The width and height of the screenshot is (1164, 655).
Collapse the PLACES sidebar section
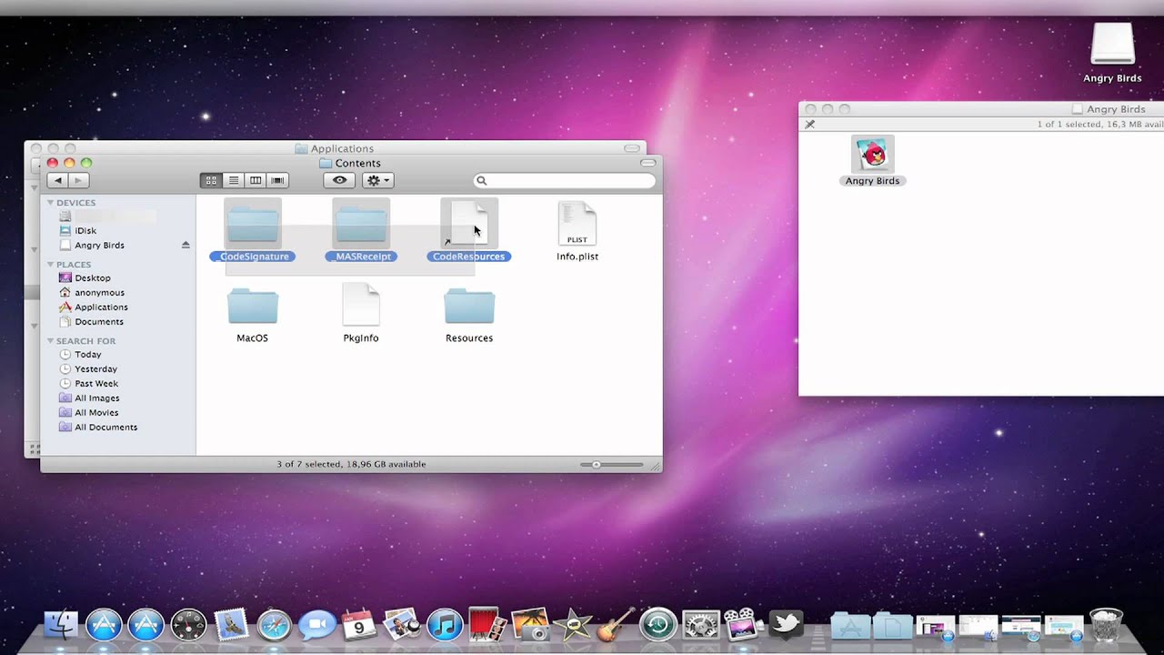coord(51,265)
